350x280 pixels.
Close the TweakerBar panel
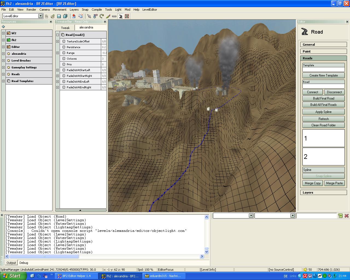[105, 22]
